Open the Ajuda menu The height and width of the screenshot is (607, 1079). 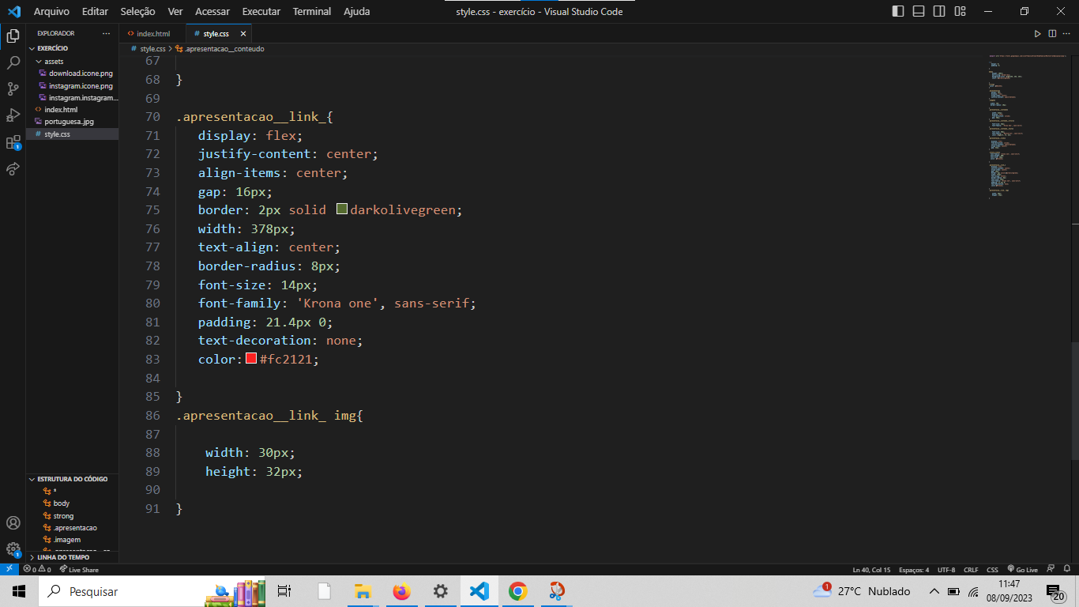click(x=357, y=12)
